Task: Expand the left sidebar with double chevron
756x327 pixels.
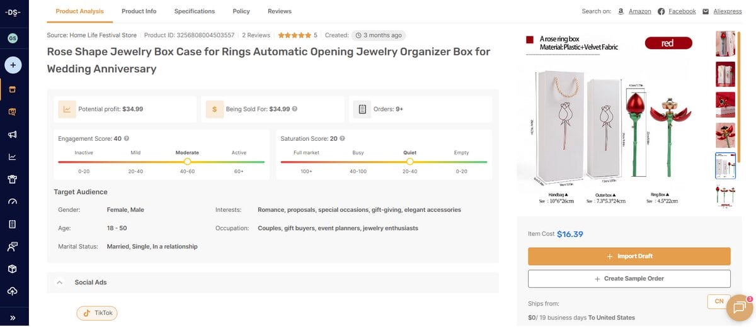Action: pyautogui.click(x=13, y=318)
